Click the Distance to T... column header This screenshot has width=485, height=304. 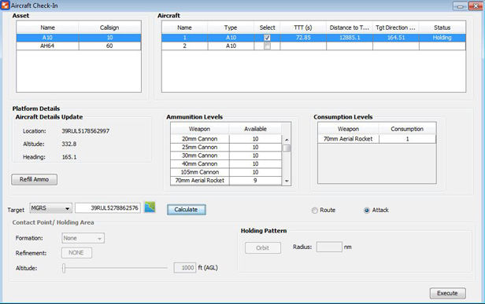click(x=350, y=27)
